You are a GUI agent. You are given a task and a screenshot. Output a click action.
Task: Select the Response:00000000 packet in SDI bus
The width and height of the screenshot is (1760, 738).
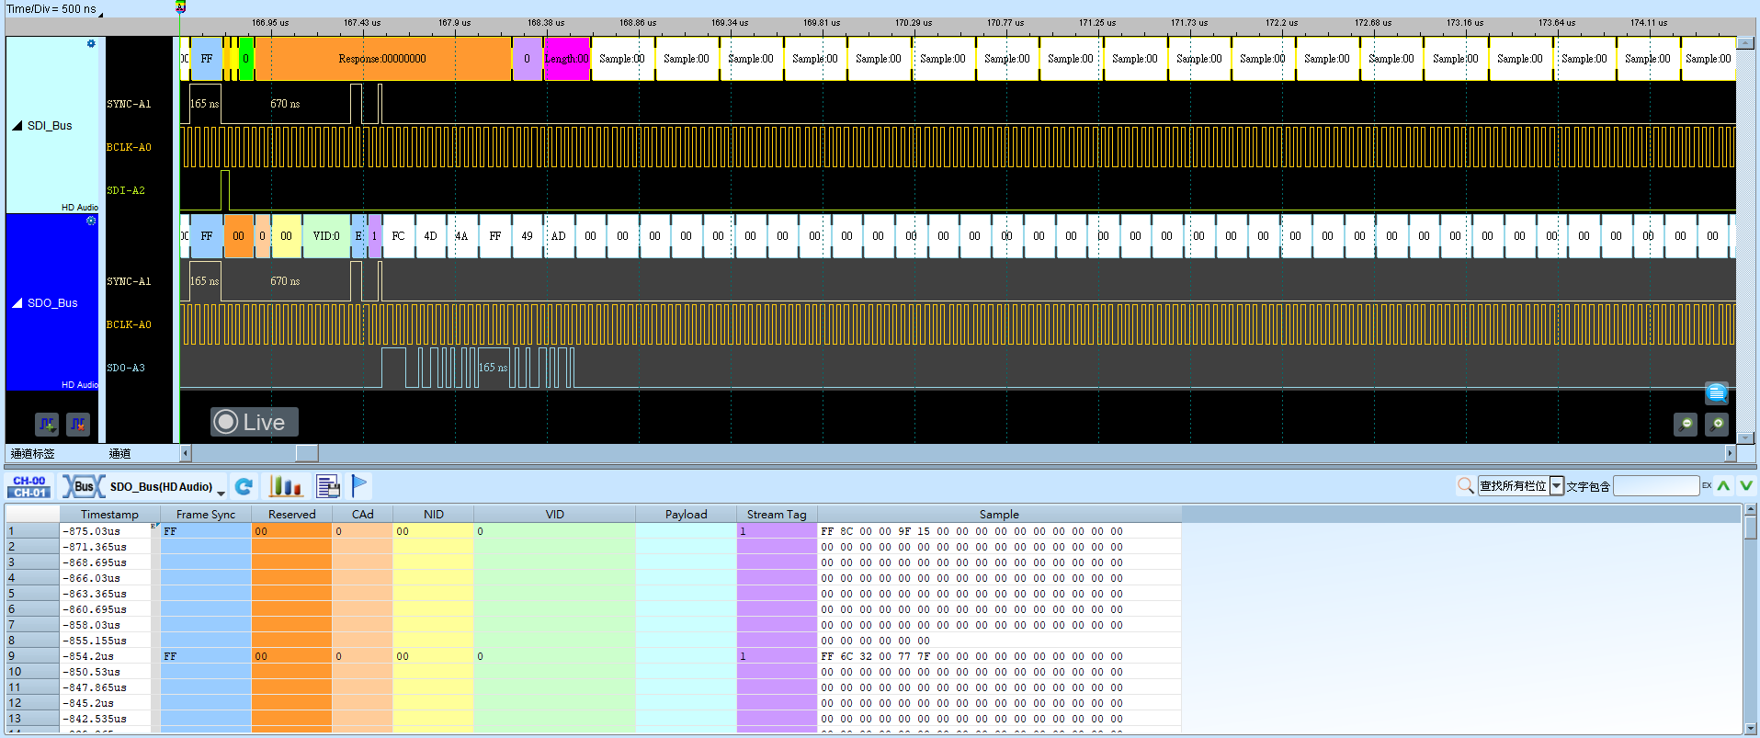click(x=383, y=59)
